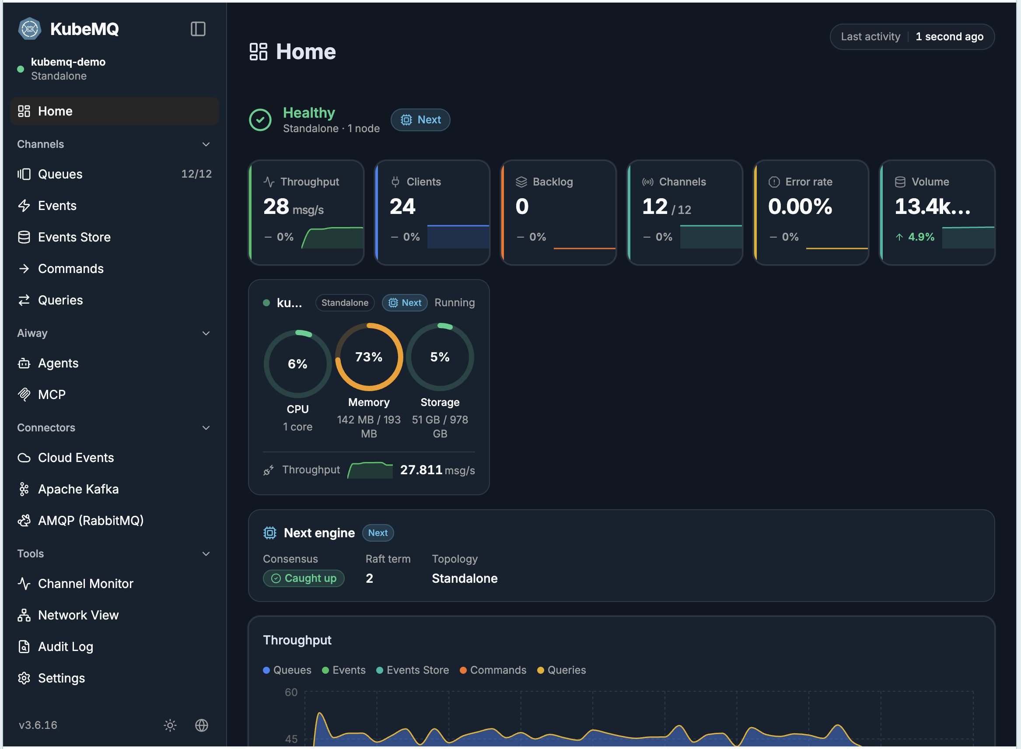Click the Home dashboard grid icon in header
The width and height of the screenshot is (1021, 749).
click(259, 52)
